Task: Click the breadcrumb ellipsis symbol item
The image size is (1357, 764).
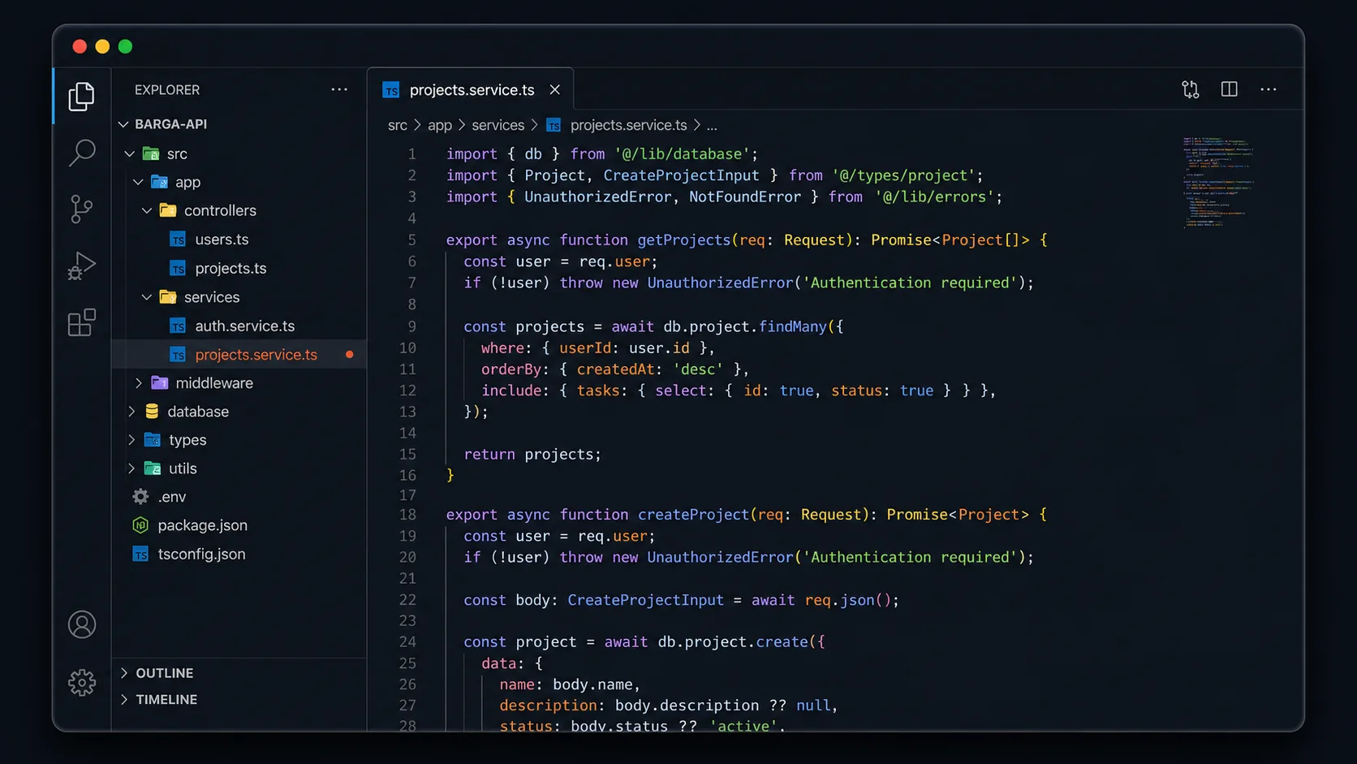Action: pyautogui.click(x=712, y=126)
